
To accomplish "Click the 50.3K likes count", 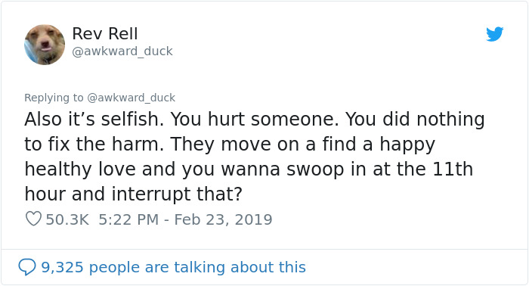I will pos(67,219).
